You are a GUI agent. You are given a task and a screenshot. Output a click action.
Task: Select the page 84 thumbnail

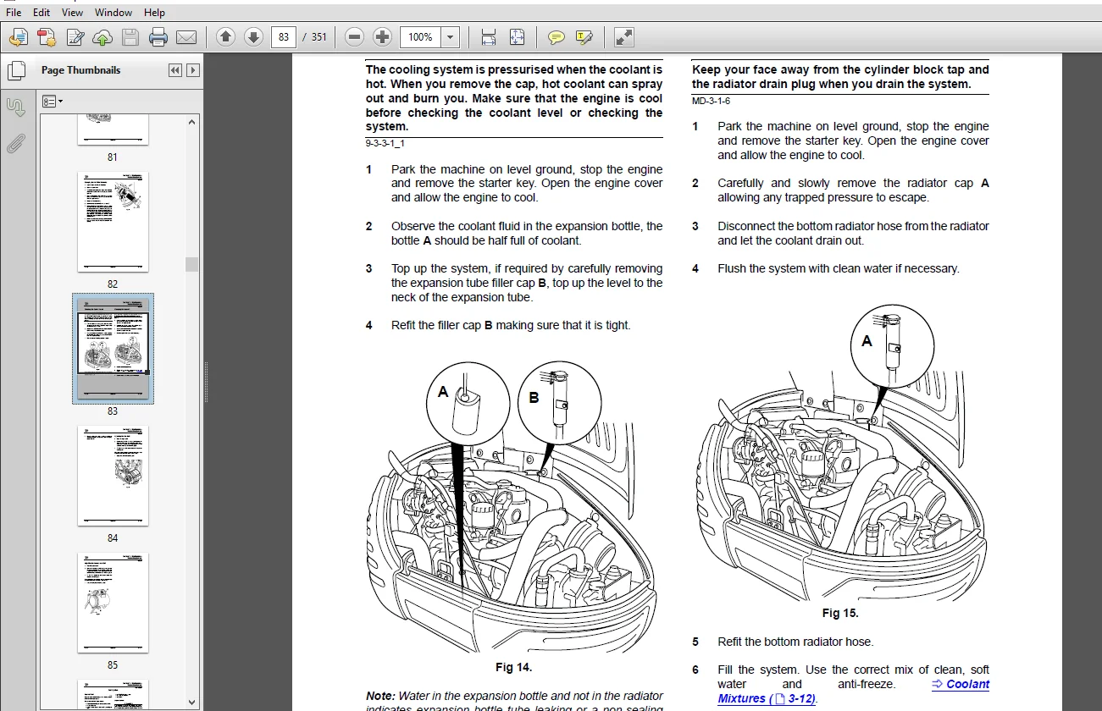coord(113,477)
